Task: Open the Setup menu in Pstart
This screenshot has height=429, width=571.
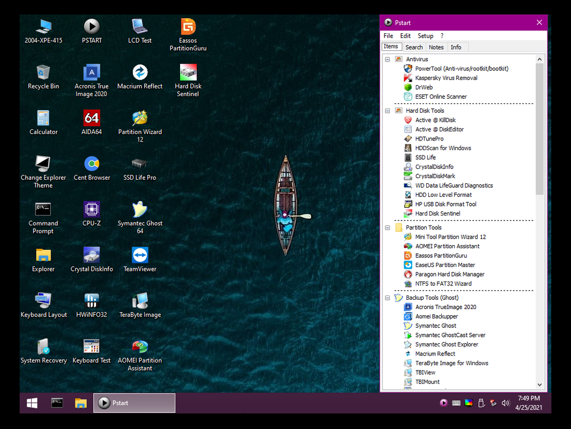Action: click(x=425, y=36)
